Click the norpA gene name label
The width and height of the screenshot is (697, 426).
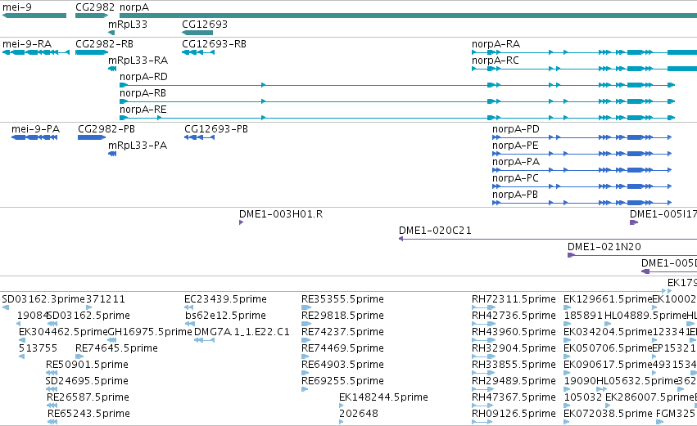[134, 7]
